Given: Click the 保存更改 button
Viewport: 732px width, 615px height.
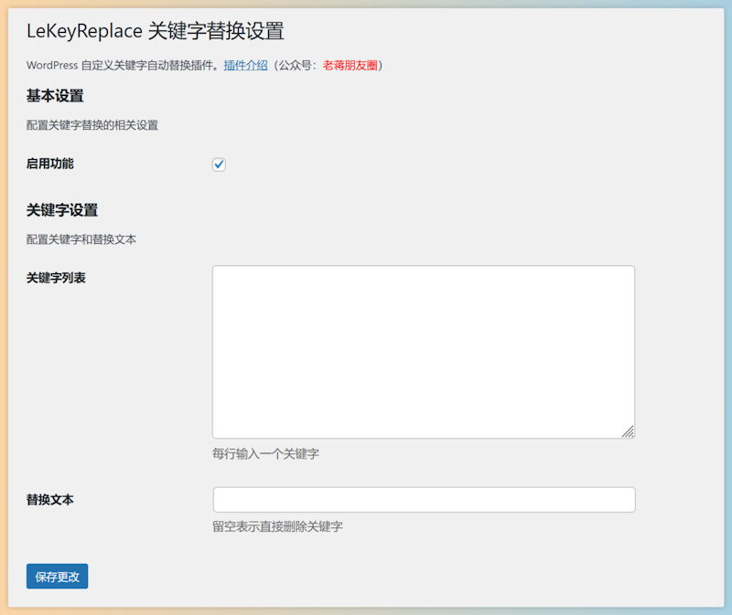Looking at the screenshot, I should (57, 577).
